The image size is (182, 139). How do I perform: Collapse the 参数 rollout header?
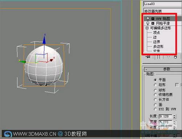163,69
